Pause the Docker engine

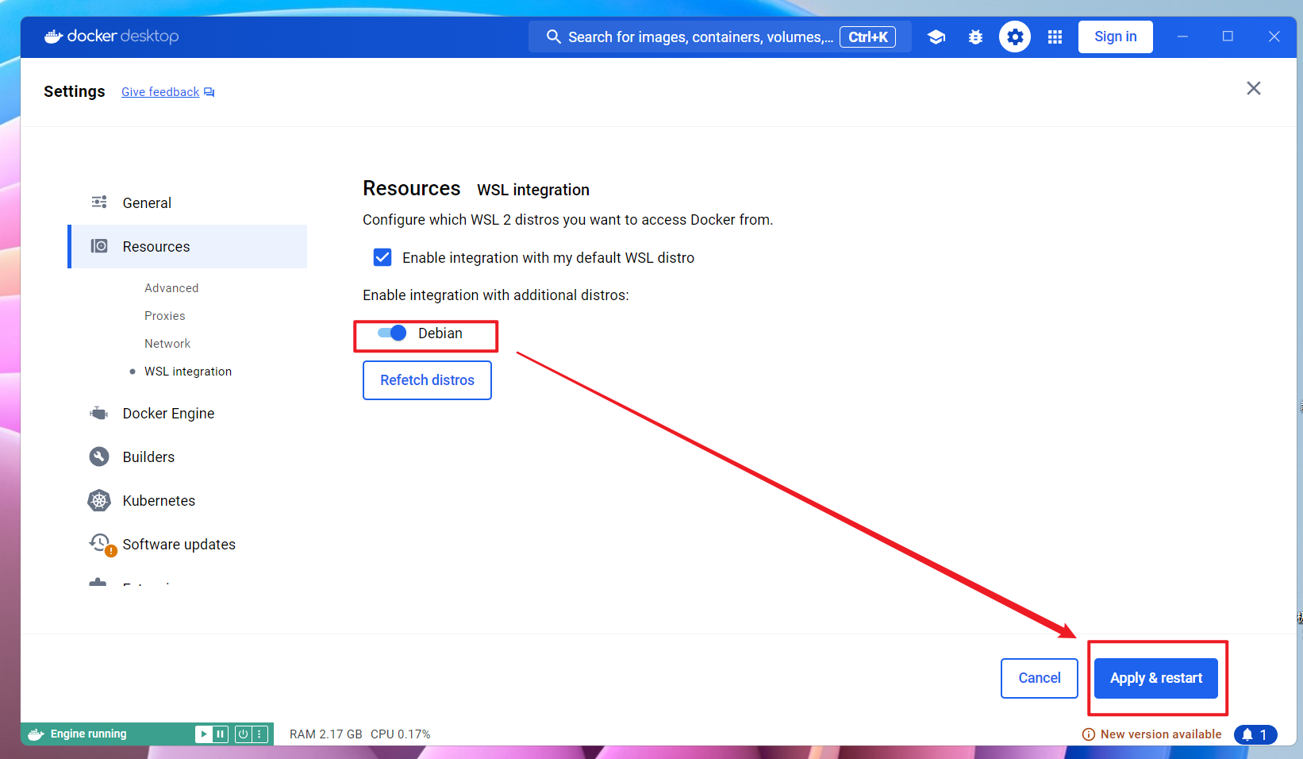click(x=221, y=734)
